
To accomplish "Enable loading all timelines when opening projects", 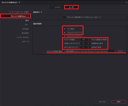I will click(65, 17).
